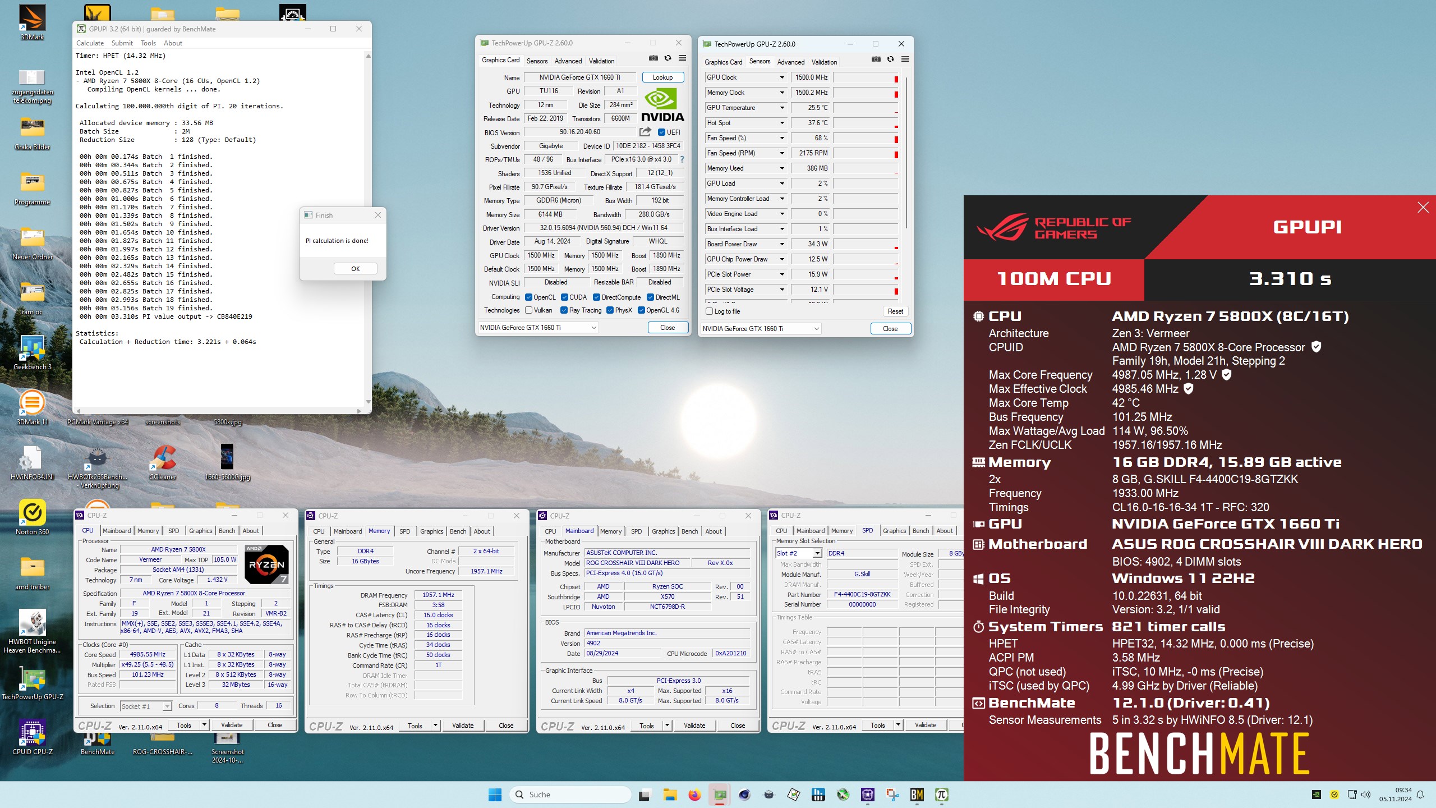This screenshot has height=808, width=1436.
Task: Click the Bus Interface question mark icon
Action: pyautogui.click(x=682, y=159)
